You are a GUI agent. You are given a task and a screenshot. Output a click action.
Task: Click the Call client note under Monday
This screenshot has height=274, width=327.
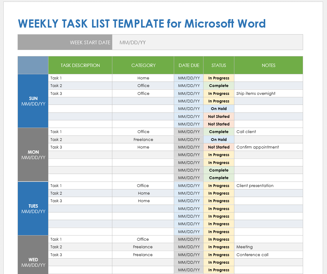coord(245,132)
